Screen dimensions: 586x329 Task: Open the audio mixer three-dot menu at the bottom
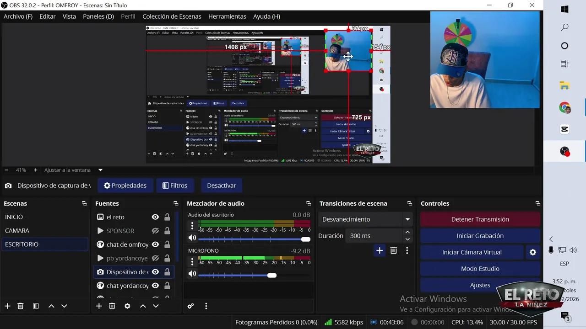point(206,306)
